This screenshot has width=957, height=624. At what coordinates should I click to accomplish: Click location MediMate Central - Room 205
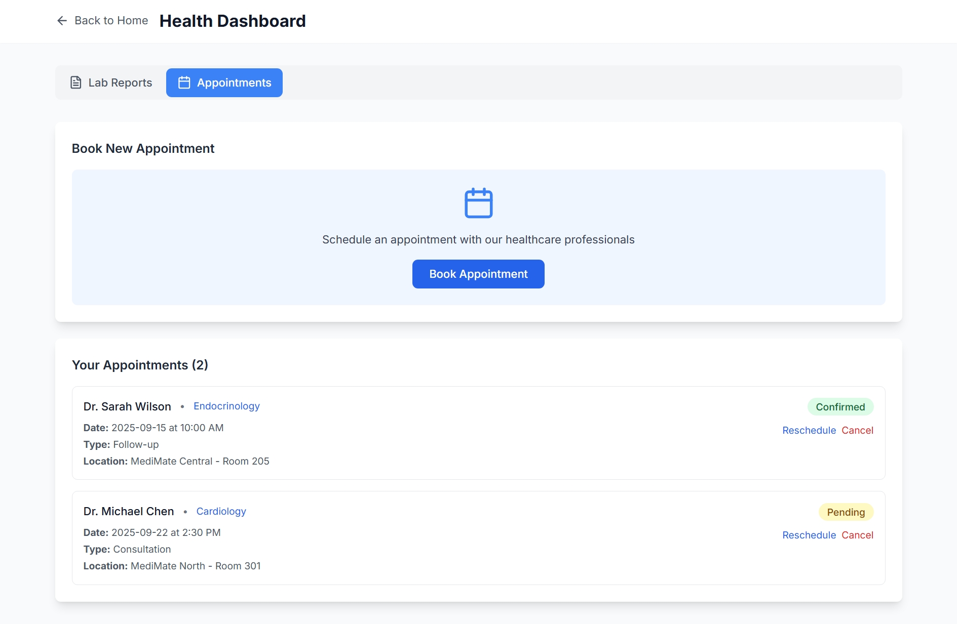coord(200,461)
